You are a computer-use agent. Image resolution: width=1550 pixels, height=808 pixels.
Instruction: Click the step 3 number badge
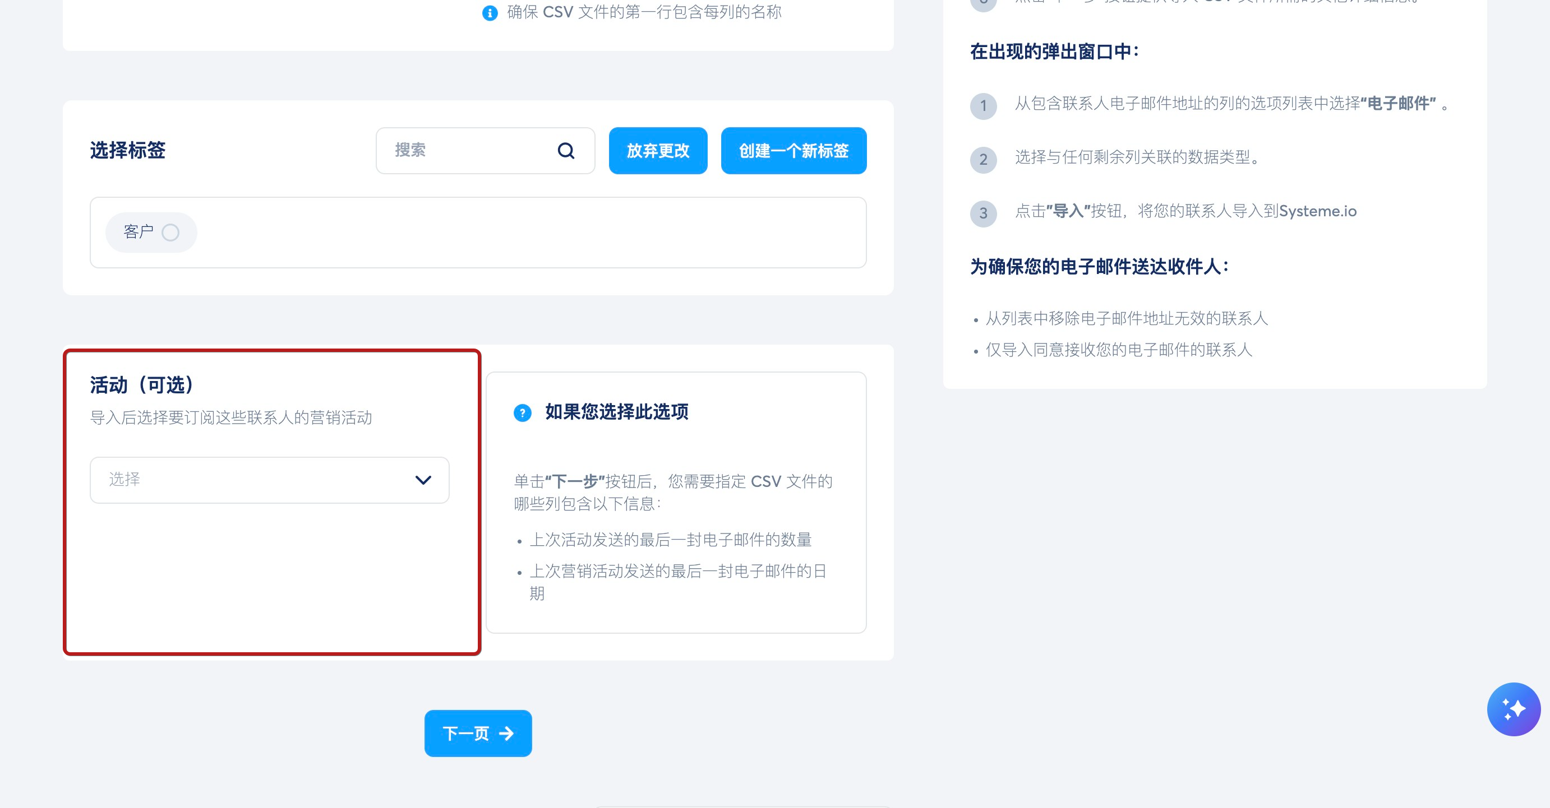983,213
